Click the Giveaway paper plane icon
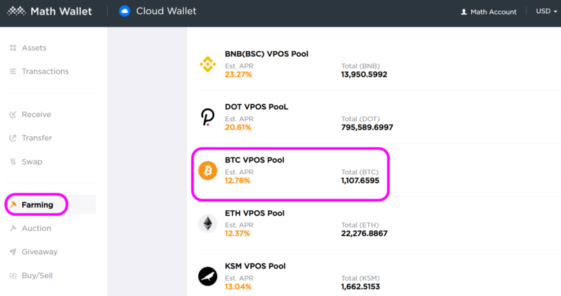 [x=13, y=252]
